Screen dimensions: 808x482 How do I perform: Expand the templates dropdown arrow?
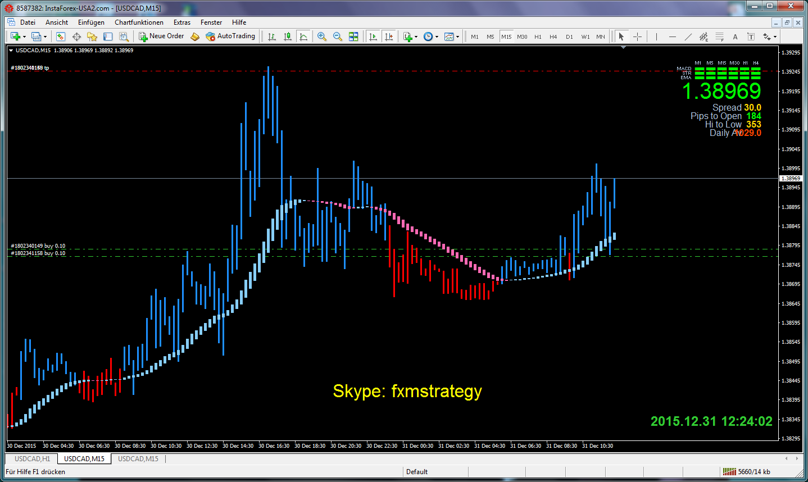457,37
